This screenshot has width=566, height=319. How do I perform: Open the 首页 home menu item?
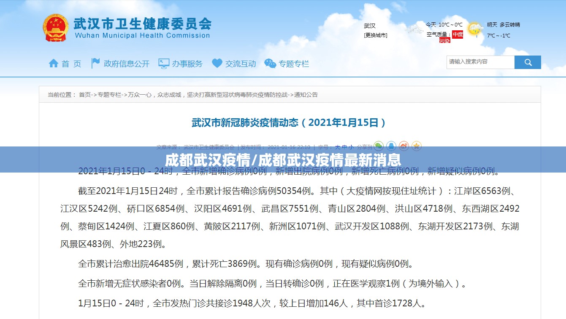65,64
